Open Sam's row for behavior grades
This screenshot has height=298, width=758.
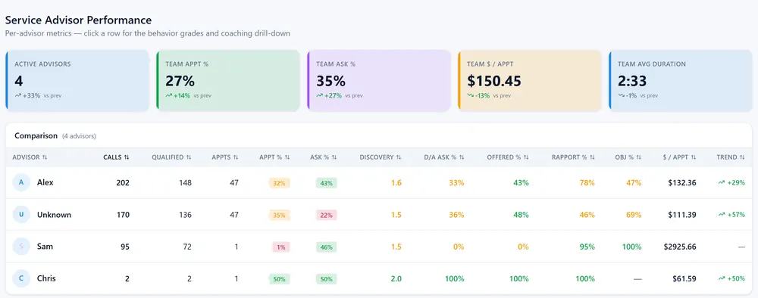tap(379, 247)
